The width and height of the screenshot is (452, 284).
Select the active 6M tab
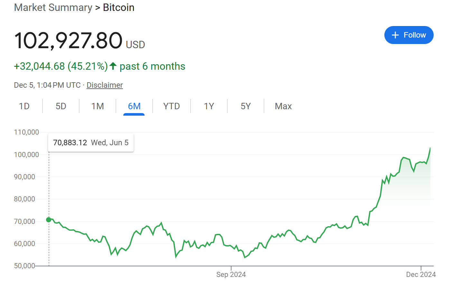pos(134,106)
